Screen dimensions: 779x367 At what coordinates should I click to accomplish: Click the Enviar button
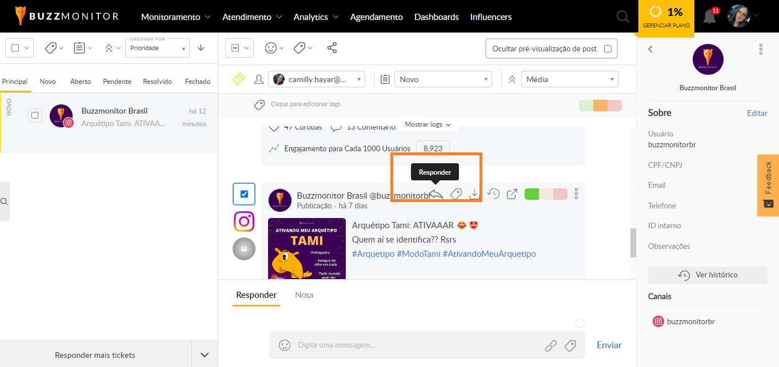609,345
